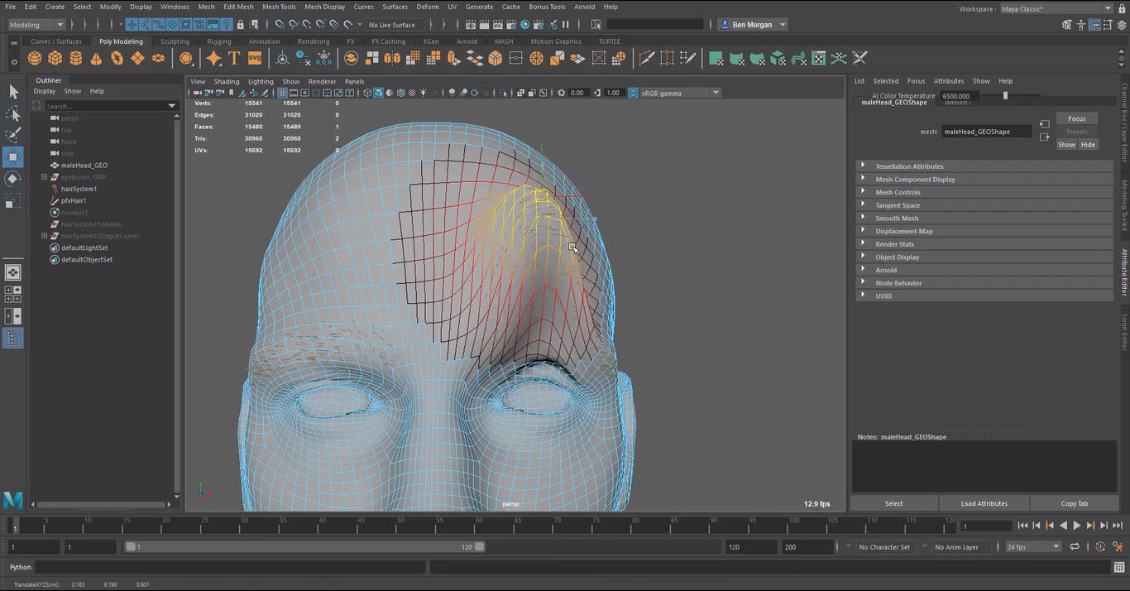
Task: Click the SVG import shelf icon
Action: [x=255, y=58]
